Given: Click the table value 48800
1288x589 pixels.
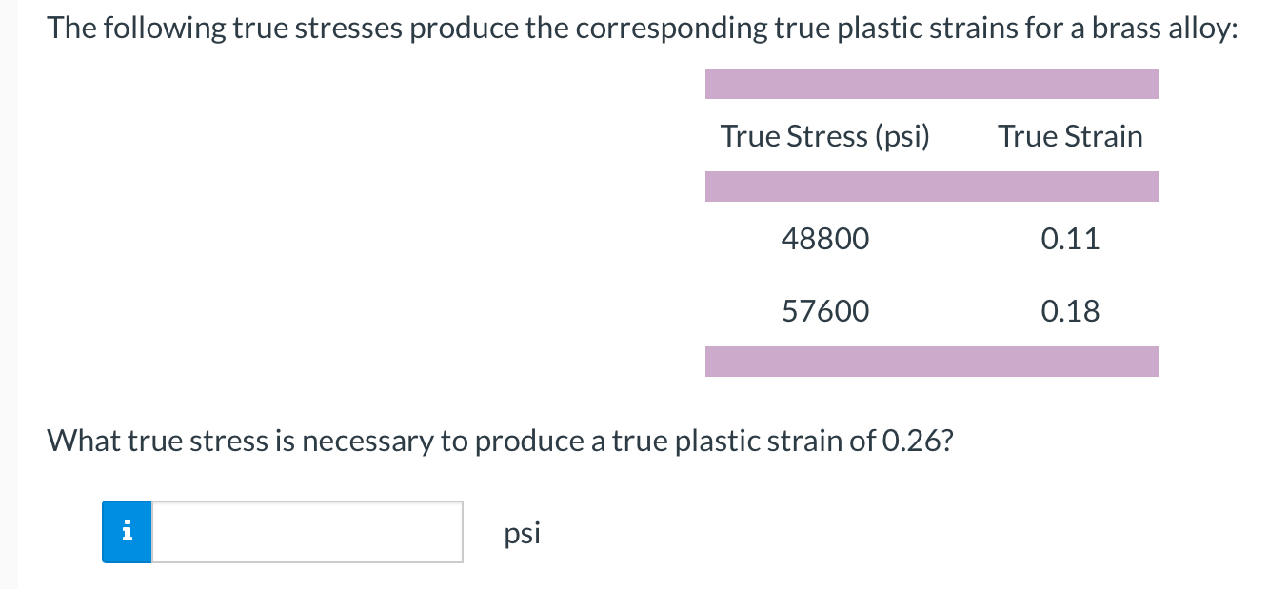Looking at the screenshot, I should (824, 239).
